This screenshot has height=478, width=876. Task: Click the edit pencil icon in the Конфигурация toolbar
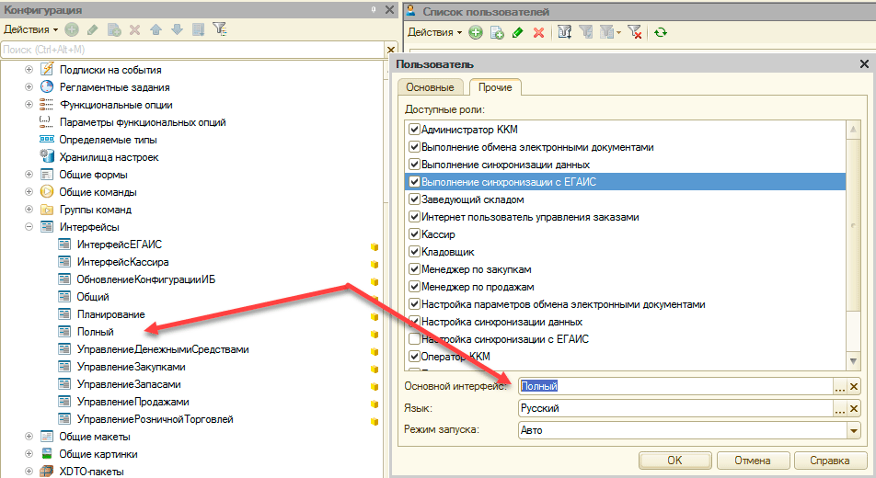(x=93, y=29)
